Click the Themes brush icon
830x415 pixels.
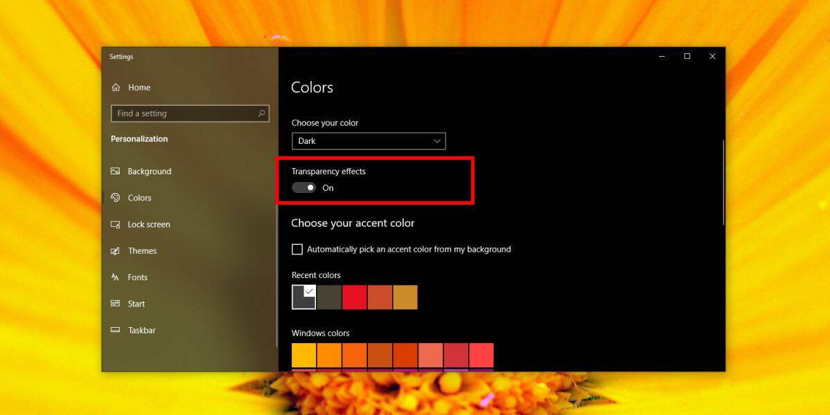[x=115, y=251]
